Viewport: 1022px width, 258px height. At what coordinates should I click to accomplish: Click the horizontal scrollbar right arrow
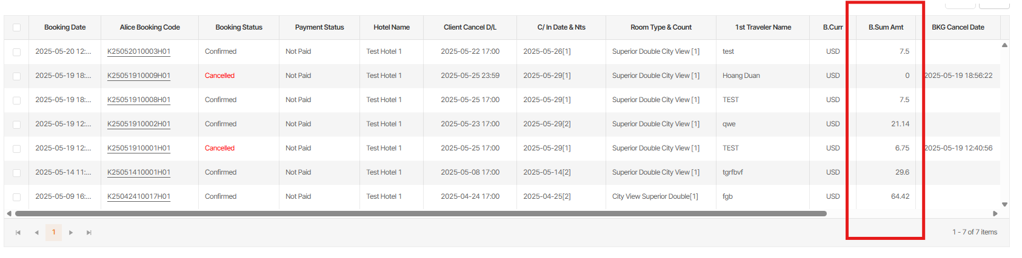995,213
